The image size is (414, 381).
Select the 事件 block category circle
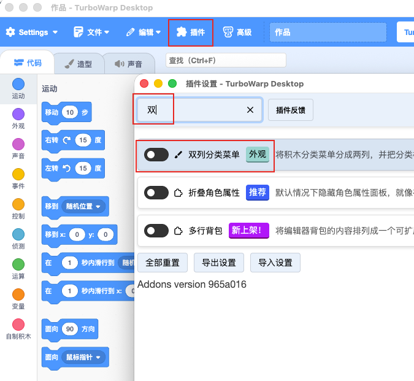[18, 174]
